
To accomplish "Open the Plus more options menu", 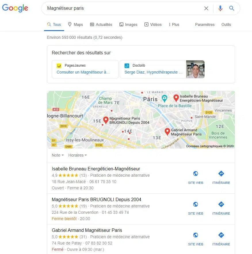I will click(174, 24).
